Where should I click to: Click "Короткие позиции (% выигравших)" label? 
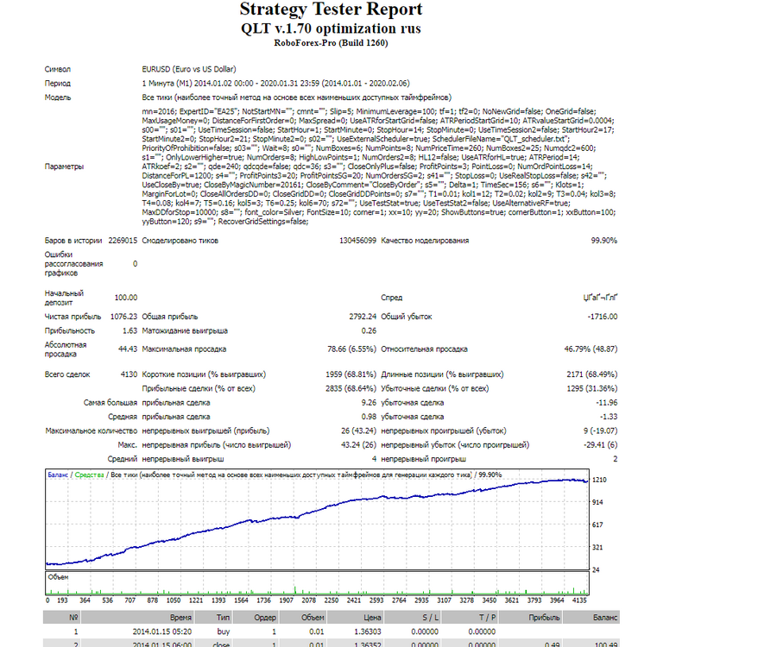point(204,374)
